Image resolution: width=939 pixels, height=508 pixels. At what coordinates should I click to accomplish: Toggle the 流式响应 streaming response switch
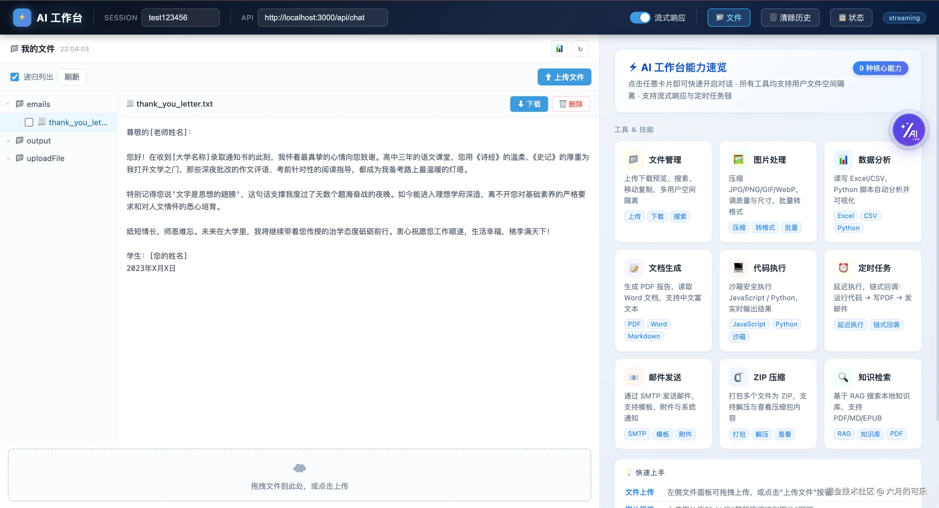(640, 17)
